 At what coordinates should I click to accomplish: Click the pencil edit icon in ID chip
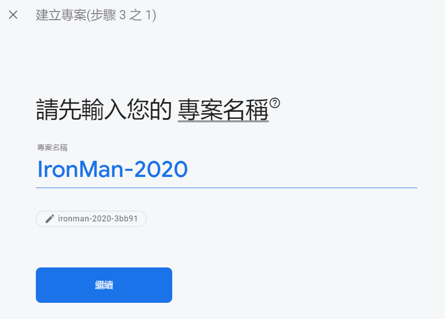(50, 219)
